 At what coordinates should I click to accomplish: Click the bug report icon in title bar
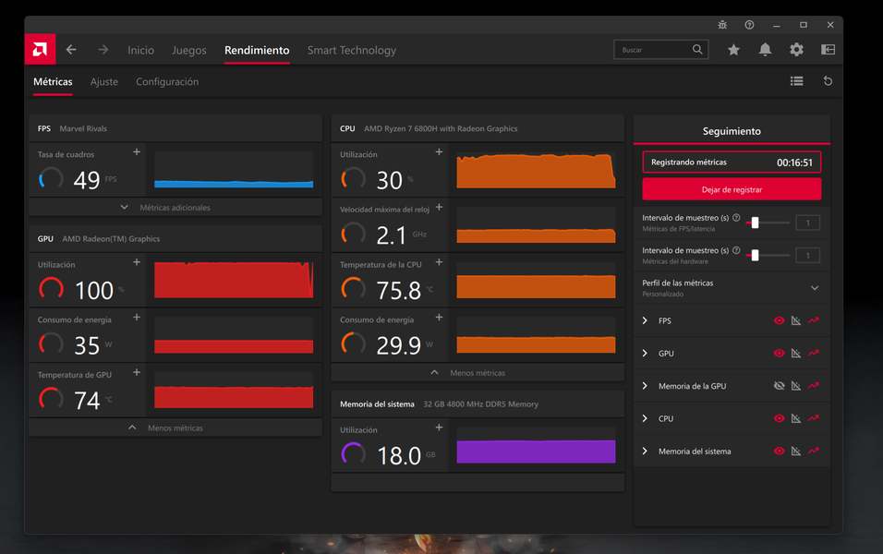pyautogui.click(x=722, y=25)
